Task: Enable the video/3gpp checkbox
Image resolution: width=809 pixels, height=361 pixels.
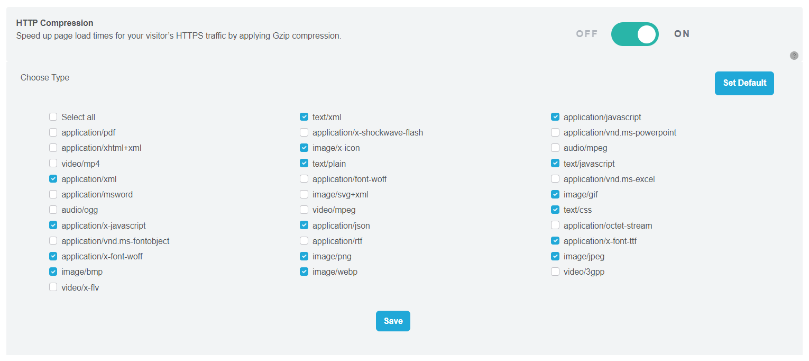Action: pos(555,272)
